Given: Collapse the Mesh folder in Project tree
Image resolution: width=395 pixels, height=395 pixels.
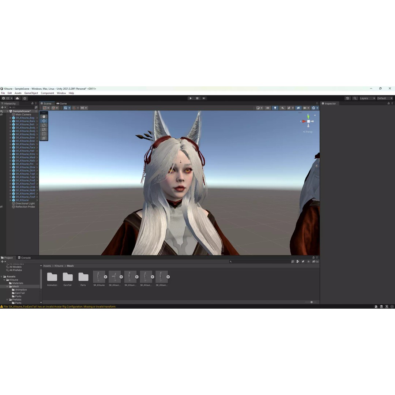Looking at the screenshot, I should click(7, 286).
